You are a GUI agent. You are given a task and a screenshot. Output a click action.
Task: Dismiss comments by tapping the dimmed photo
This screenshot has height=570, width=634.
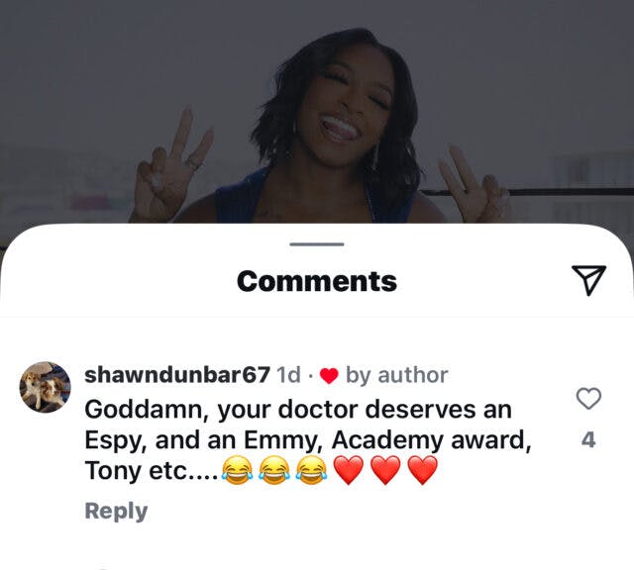pyautogui.click(x=317, y=111)
